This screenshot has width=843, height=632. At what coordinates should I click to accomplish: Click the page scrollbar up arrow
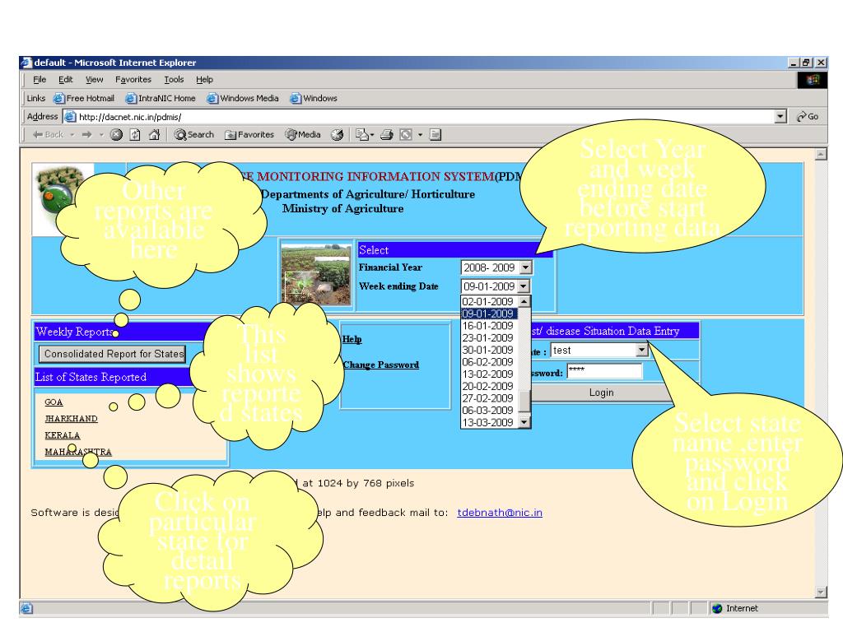tap(821, 155)
